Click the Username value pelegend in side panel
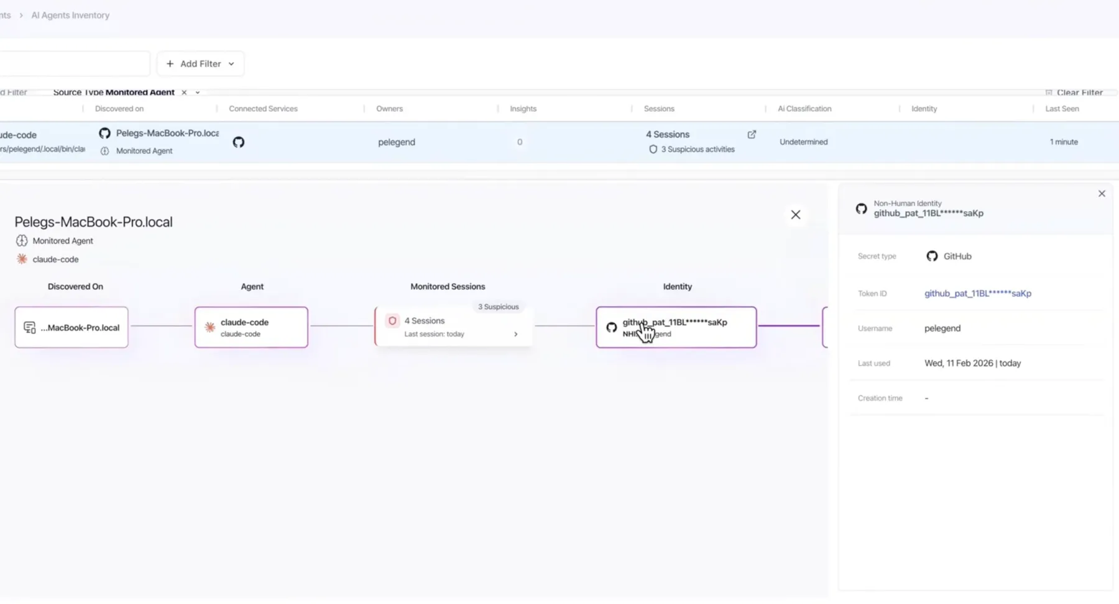1119x604 pixels. 942,328
